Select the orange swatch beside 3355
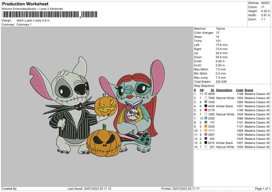 coord(206,126)
